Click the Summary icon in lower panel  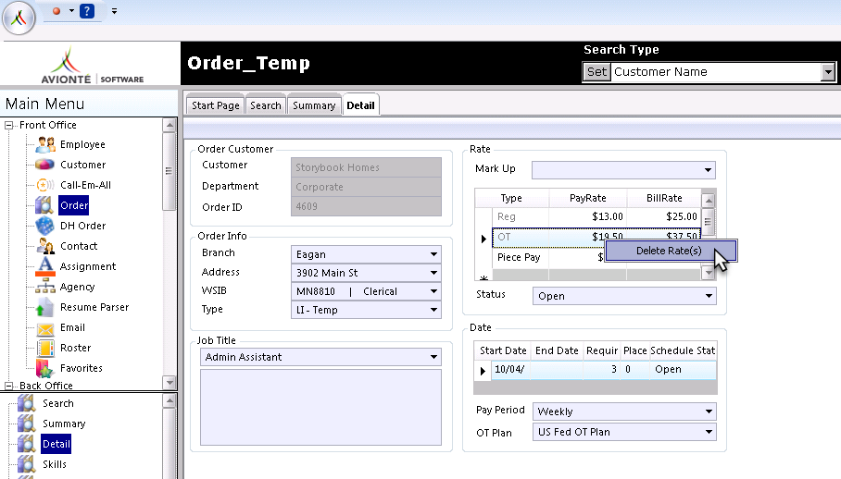pyautogui.click(x=26, y=424)
